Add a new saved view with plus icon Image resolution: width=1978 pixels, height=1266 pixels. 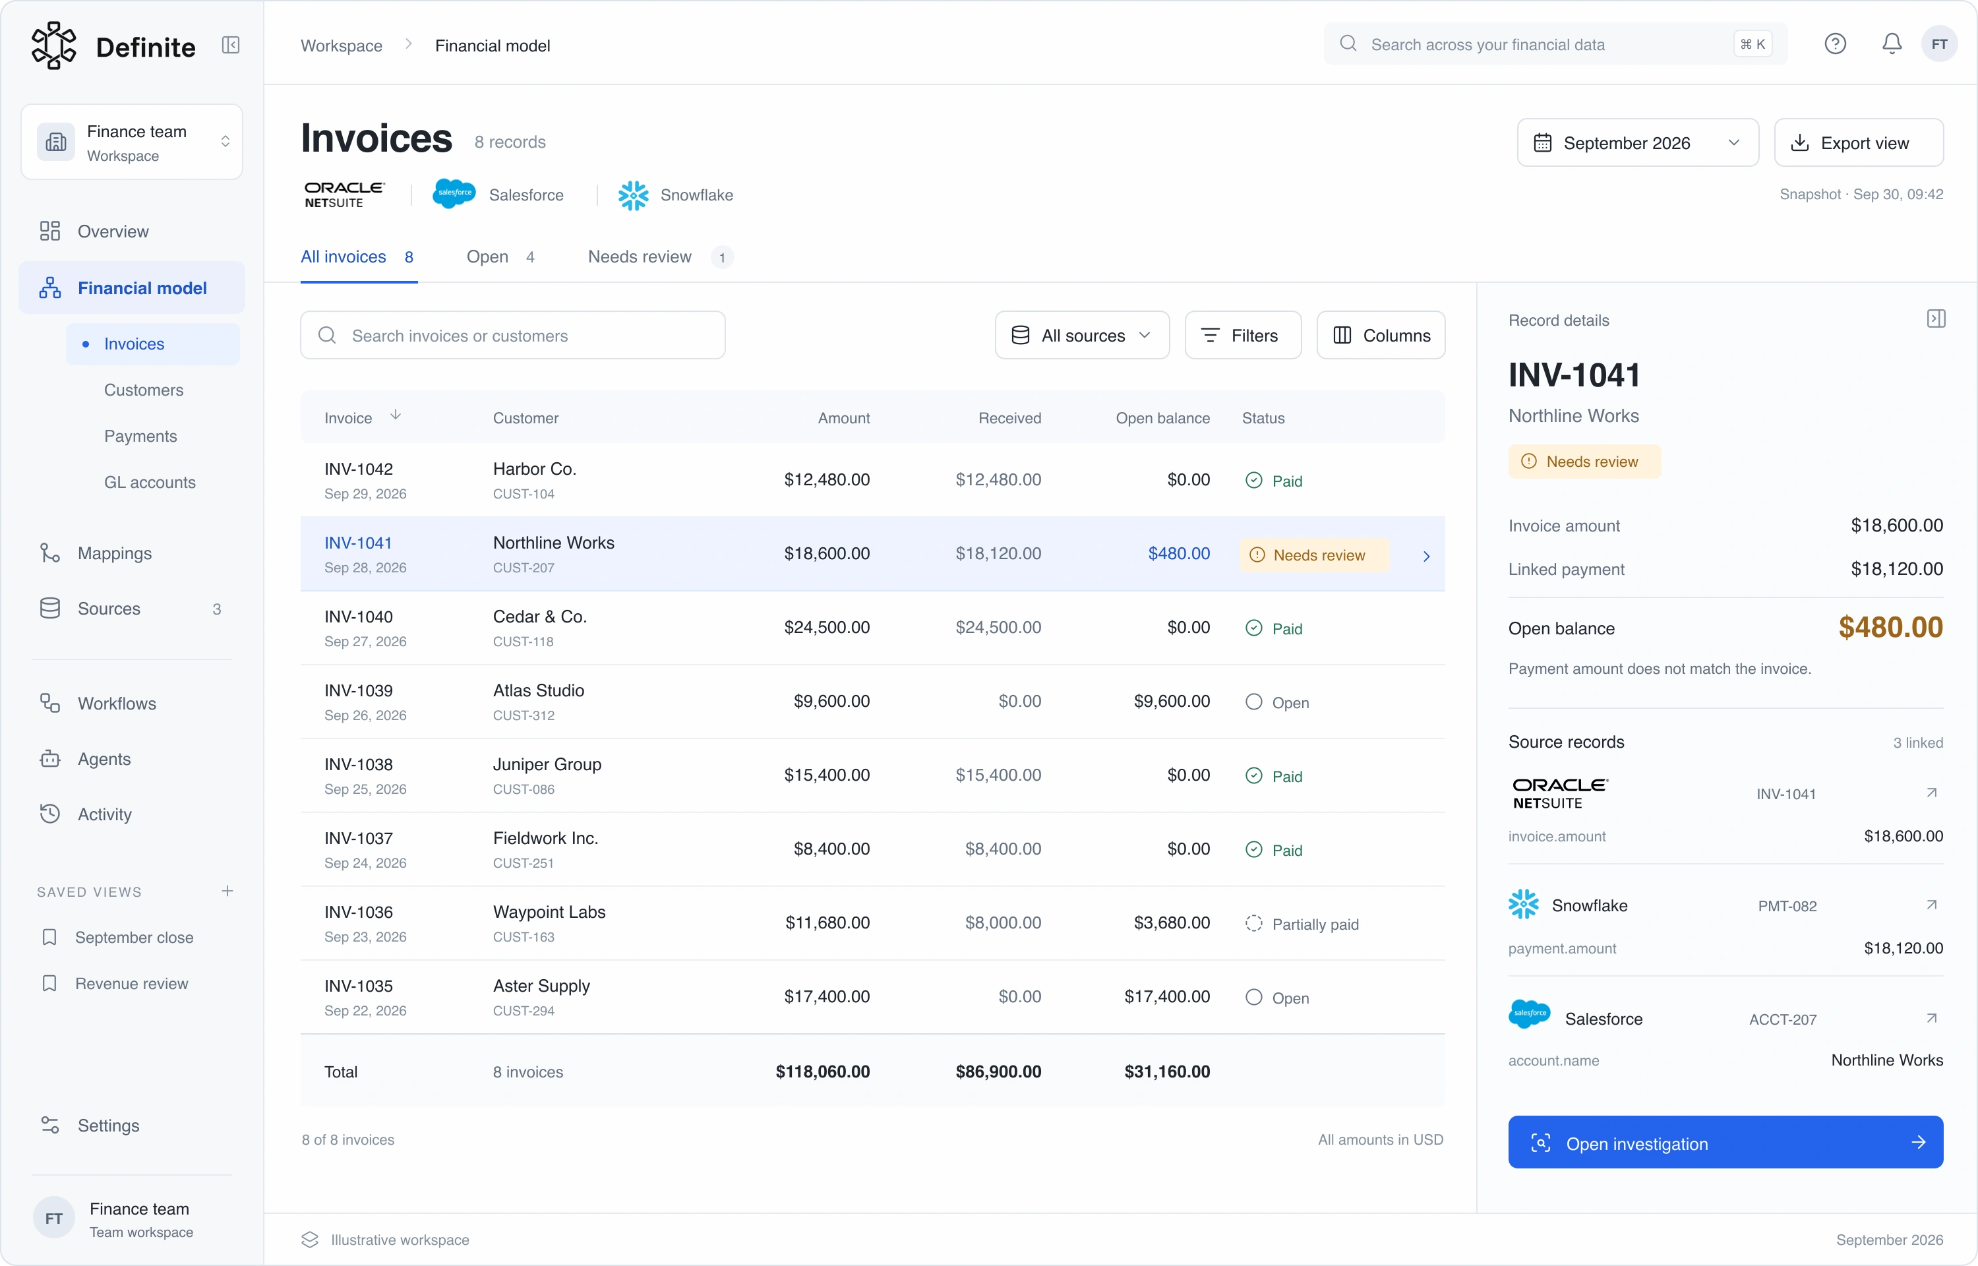227,891
